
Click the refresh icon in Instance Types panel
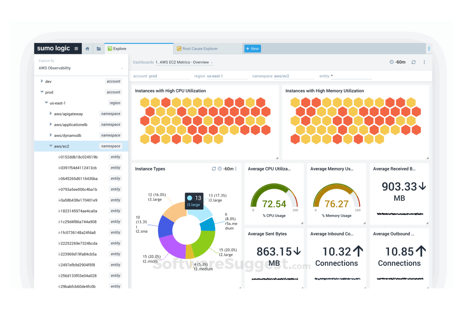click(x=214, y=169)
